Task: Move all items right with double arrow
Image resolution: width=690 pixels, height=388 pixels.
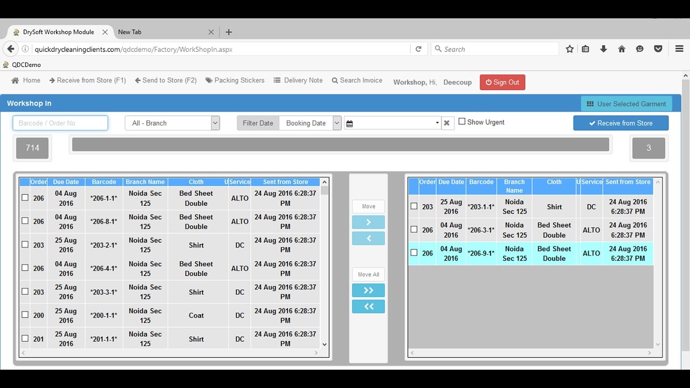Action: (368, 290)
